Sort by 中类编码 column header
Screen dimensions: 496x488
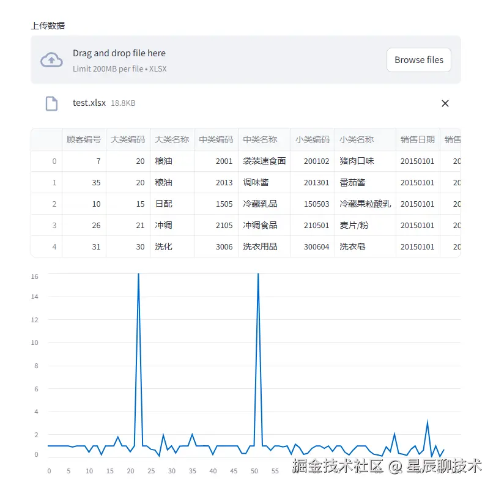click(x=216, y=139)
